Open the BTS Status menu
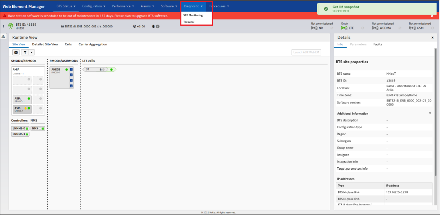The width and height of the screenshot is (440, 215). click(x=66, y=6)
